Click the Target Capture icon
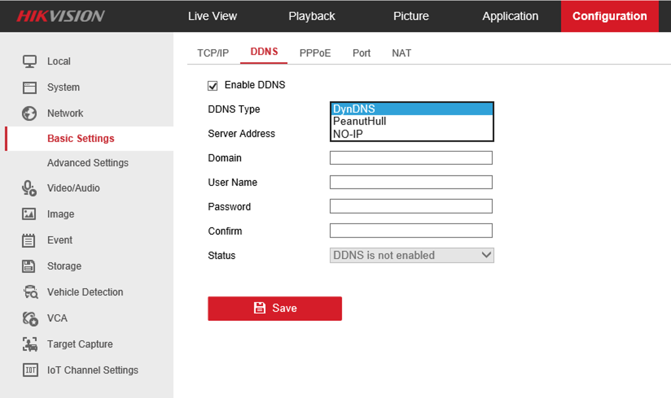The width and height of the screenshot is (671, 398). tap(30, 344)
